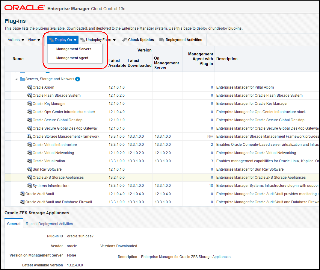Click the Deployment Activities button
The image size is (320, 270).
(x=181, y=40)
